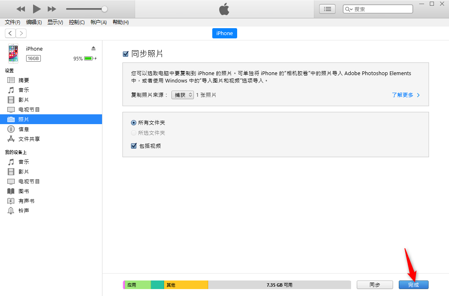Open the list view button beside search
Image resolution: width=449 pixels, height=296 pixels.
pyautogui.click(x=327, y=9)
